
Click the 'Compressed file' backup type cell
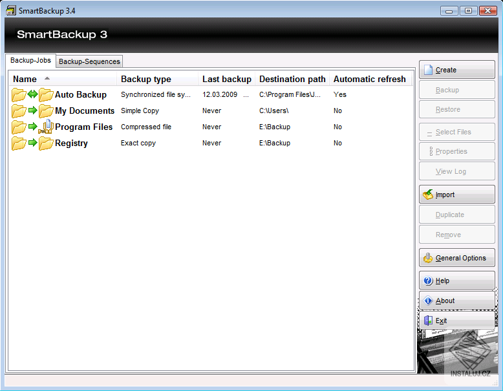tap(146, 127)
